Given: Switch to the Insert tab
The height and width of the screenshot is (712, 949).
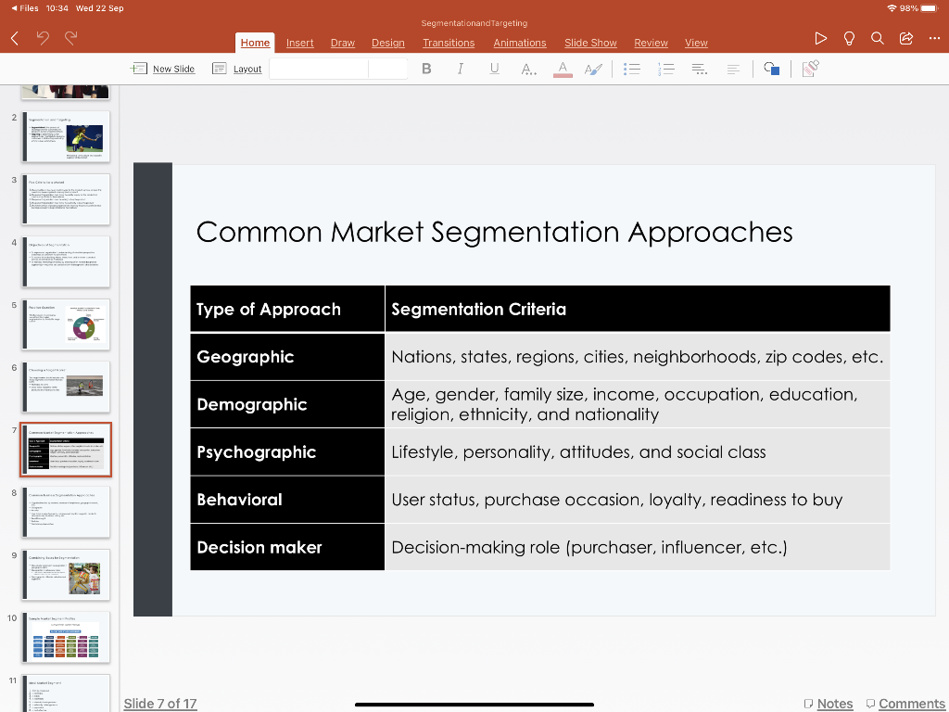Looking at the screenshot, I should click(299, 43).
